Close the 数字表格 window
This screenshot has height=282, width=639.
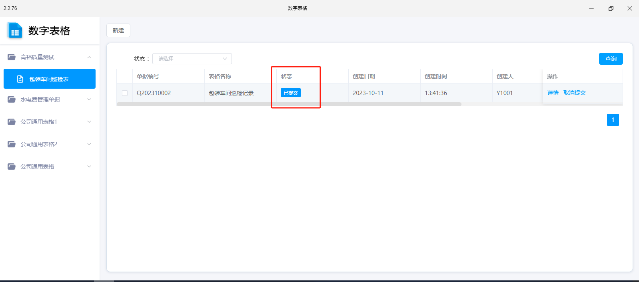pyautogui.click(x=630, y=8)
